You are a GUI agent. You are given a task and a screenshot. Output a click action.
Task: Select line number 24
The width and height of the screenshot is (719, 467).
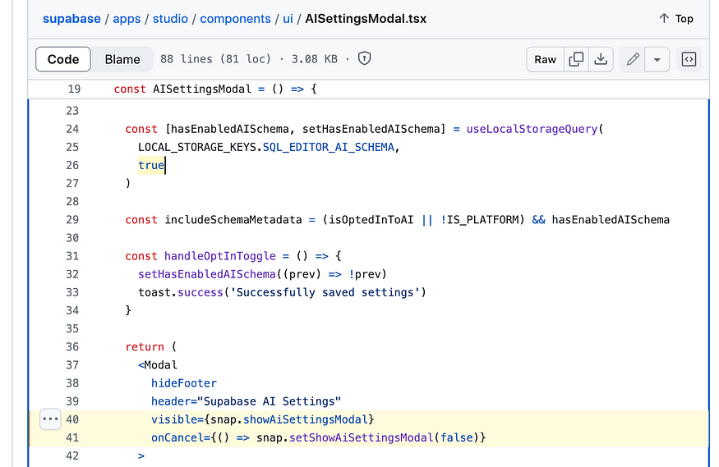[x=72, y=129]
